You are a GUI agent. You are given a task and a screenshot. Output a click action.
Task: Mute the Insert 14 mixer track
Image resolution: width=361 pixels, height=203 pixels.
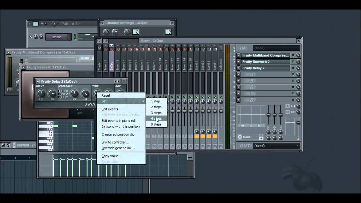click(x=184, y=97)
